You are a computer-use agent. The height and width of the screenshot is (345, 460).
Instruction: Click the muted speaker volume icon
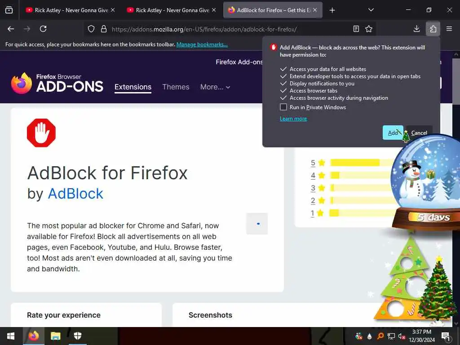click(x=402, y=336)
